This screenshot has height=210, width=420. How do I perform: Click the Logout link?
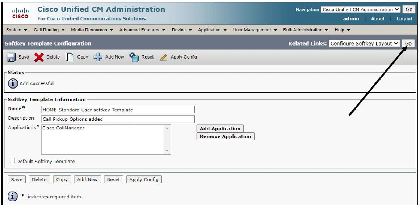point(404,19)
